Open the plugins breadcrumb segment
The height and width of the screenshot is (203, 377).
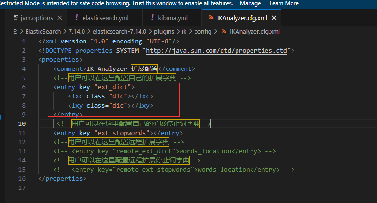click(164, 31)
